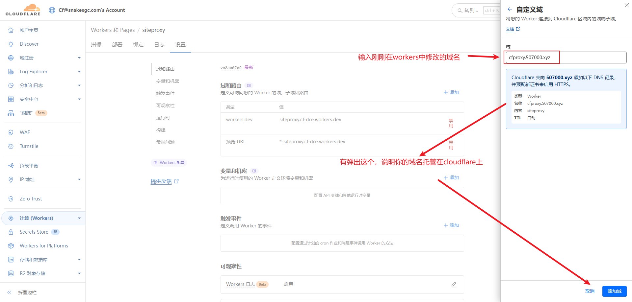Expand the R2 对象存储 sidebar menu
This screenshot has height=302, width=632.
point(79,273)
